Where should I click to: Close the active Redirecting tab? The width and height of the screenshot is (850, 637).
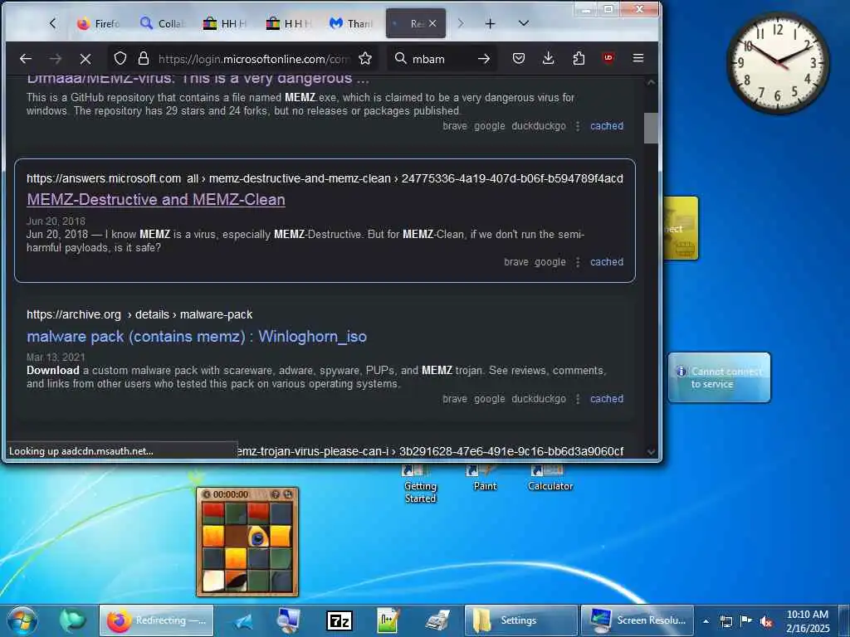[x=432, y=23]
